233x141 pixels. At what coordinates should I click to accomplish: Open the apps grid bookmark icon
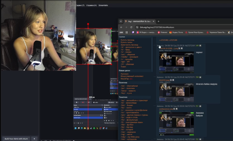tap(127, 32)
